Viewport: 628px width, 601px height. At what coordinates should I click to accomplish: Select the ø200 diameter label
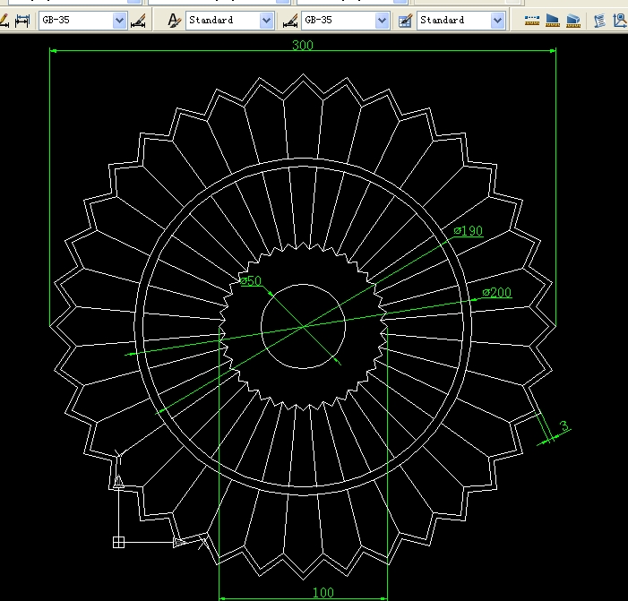tap(497, 292)
